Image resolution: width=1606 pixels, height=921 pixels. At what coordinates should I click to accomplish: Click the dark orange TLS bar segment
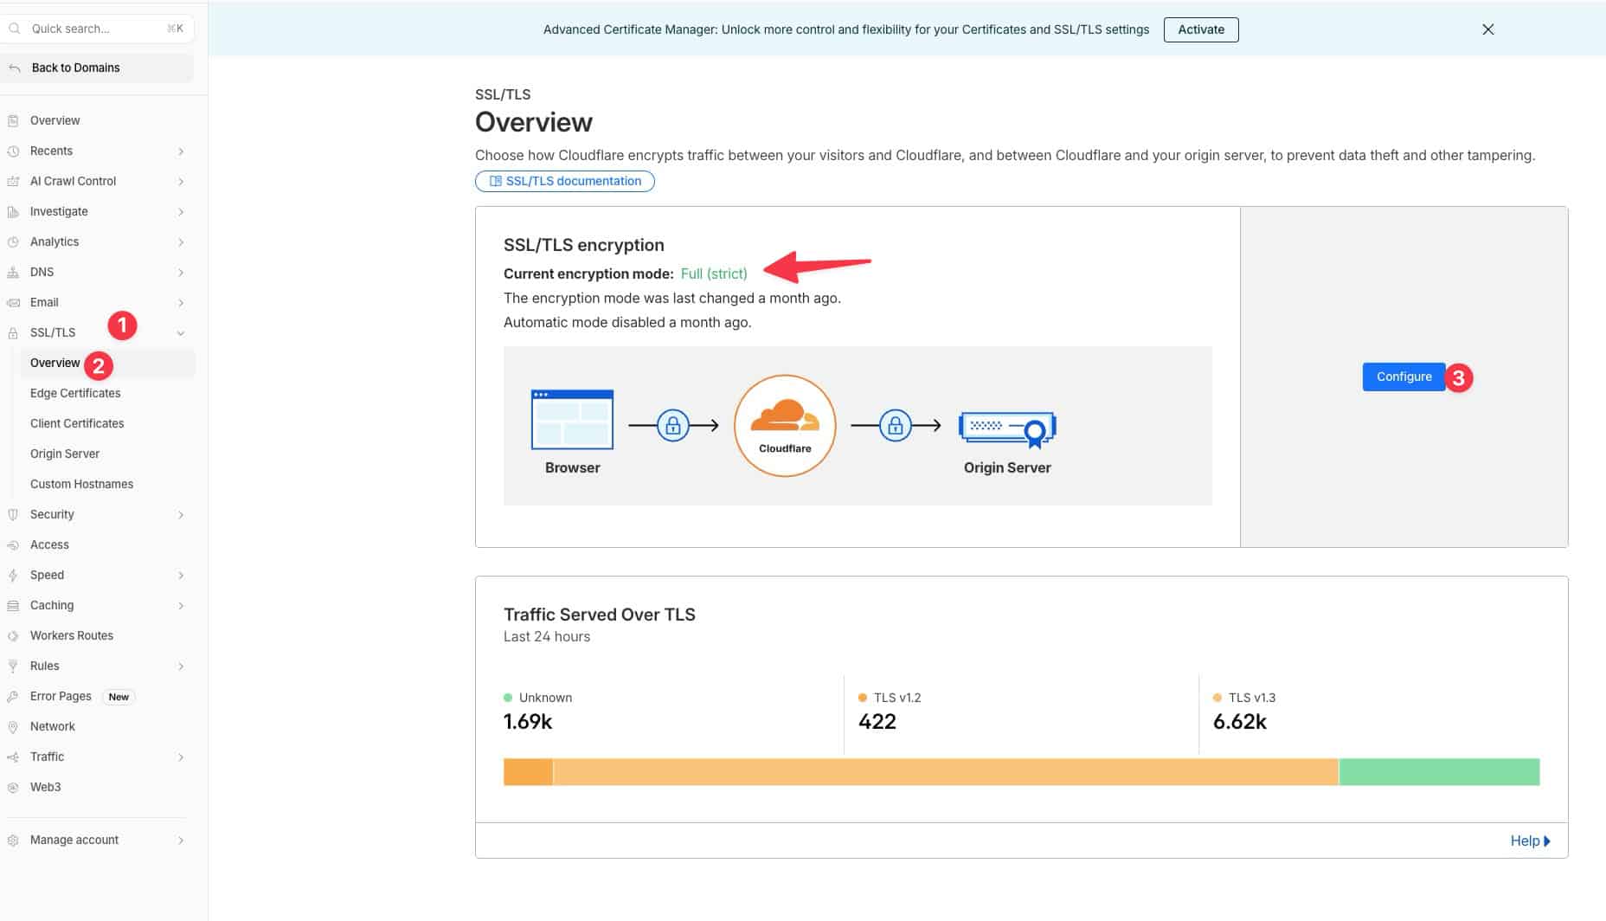(528, 772)
